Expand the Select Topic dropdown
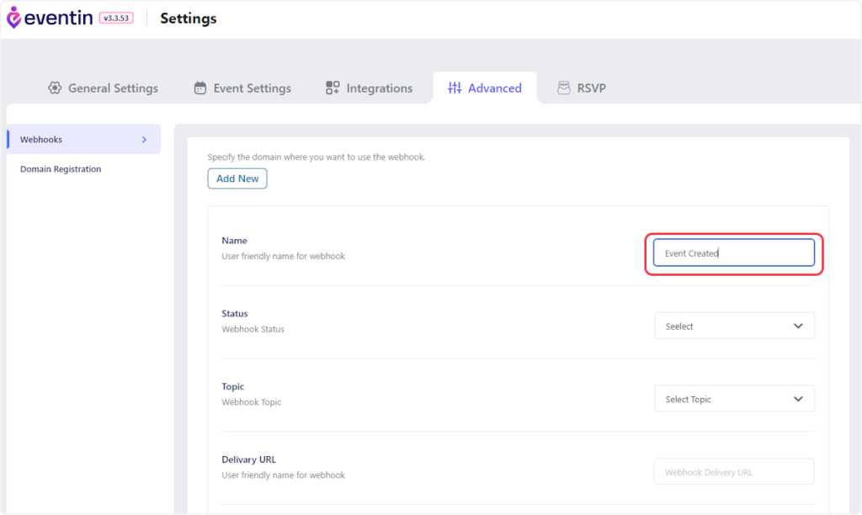 733,400
